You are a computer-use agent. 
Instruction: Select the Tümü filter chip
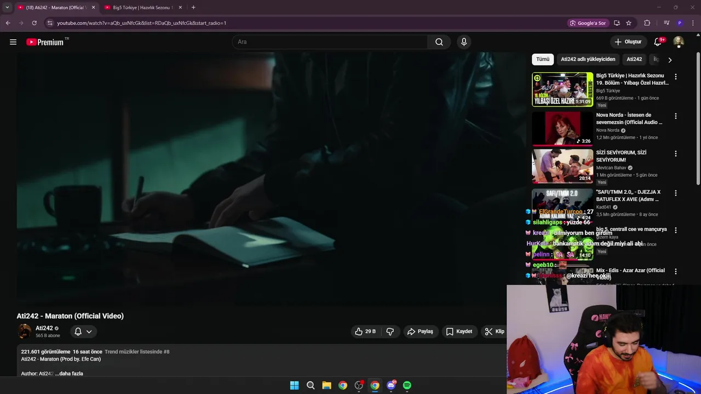(x=543, y=59)
